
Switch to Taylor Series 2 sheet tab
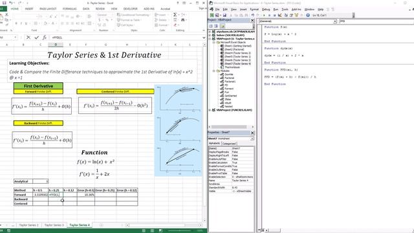pos(28,225)
